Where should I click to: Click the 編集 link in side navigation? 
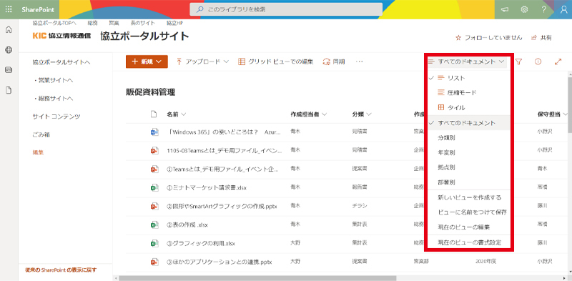click(38, 152)
